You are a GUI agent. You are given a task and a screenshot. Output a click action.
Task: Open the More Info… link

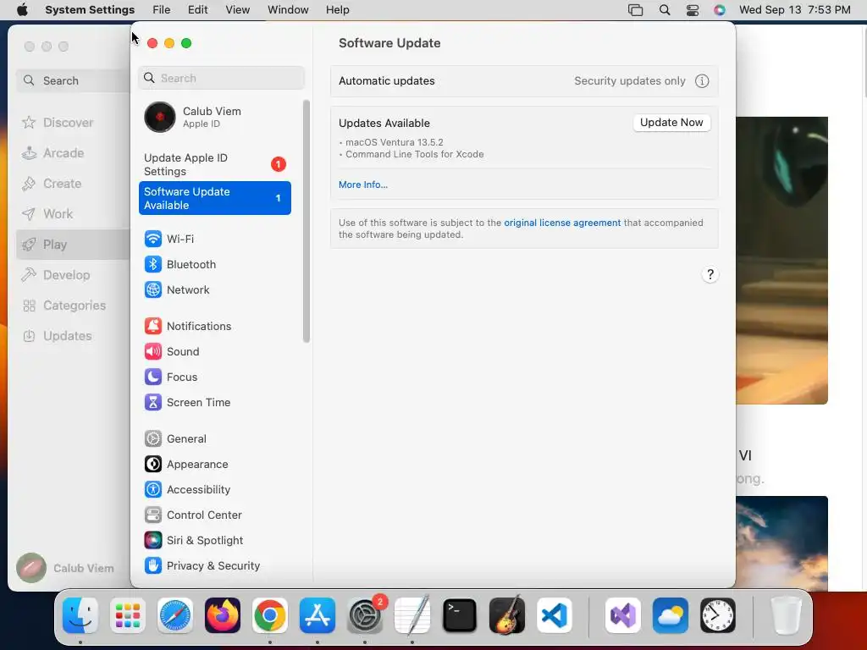[363, 185]
